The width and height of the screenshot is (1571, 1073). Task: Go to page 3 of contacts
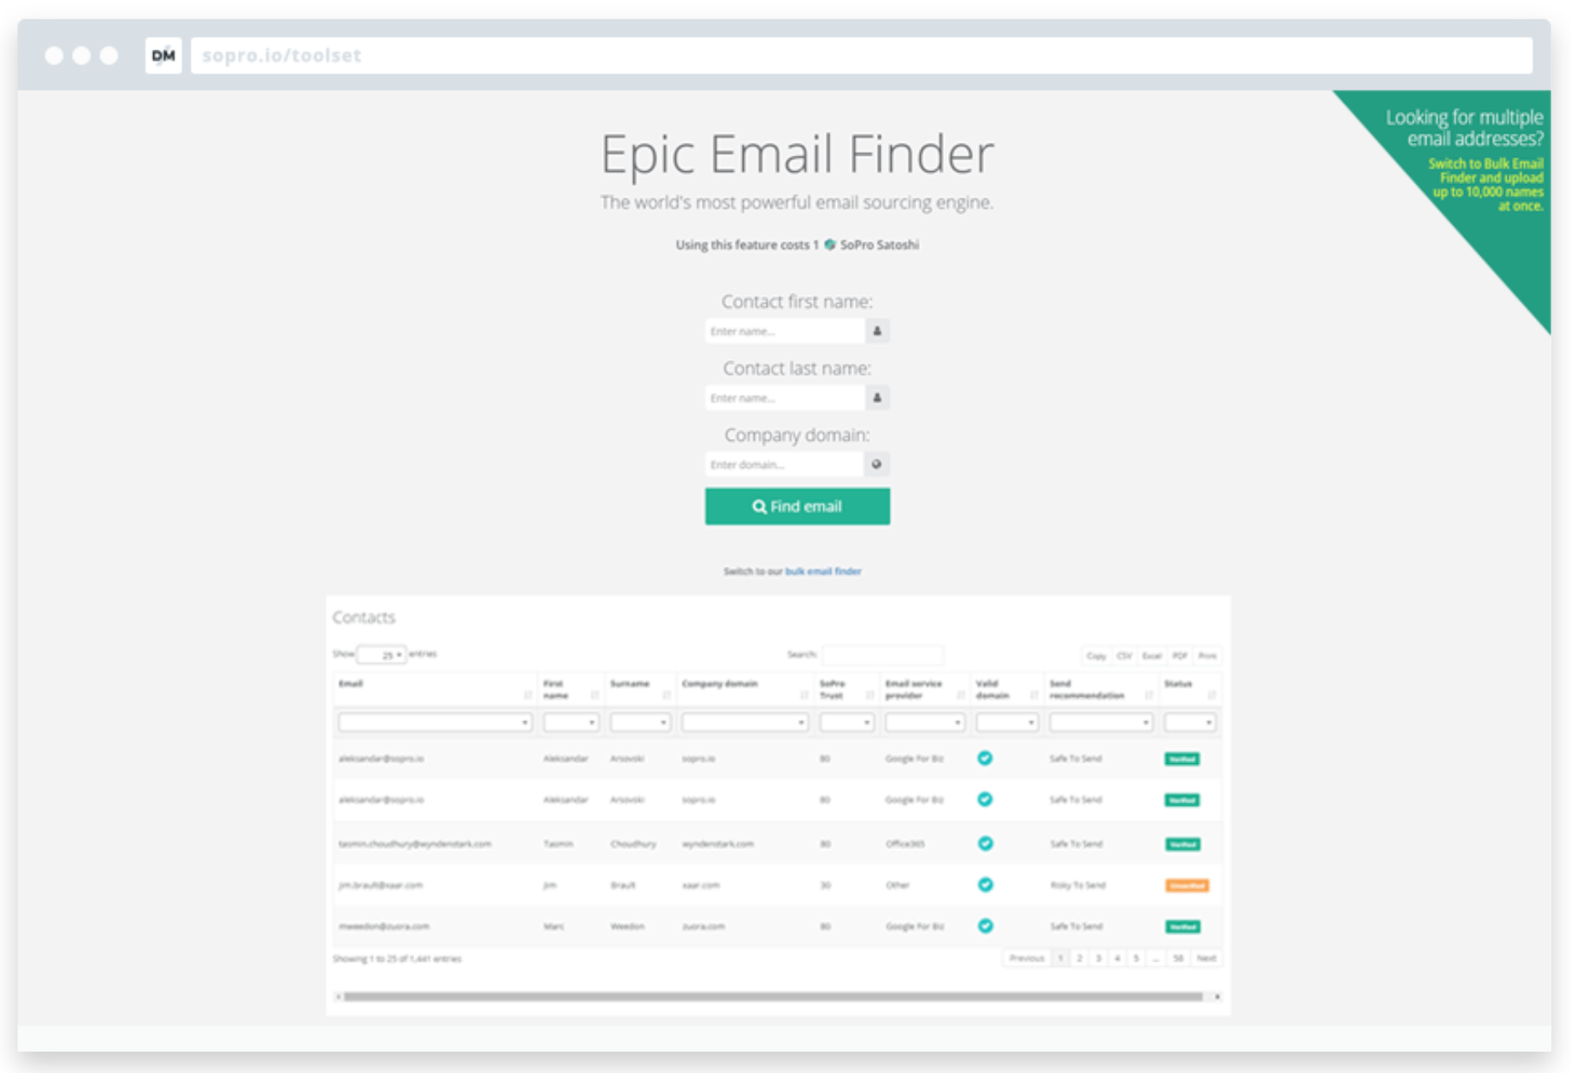[1098, 958]
